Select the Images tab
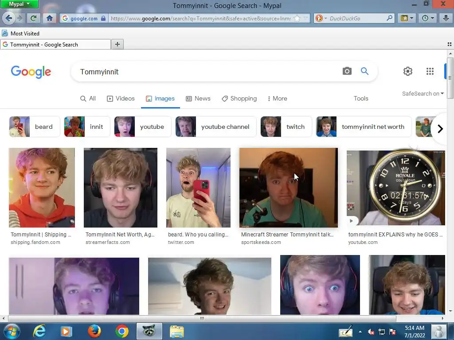454x340 pixels. [160, 99]
